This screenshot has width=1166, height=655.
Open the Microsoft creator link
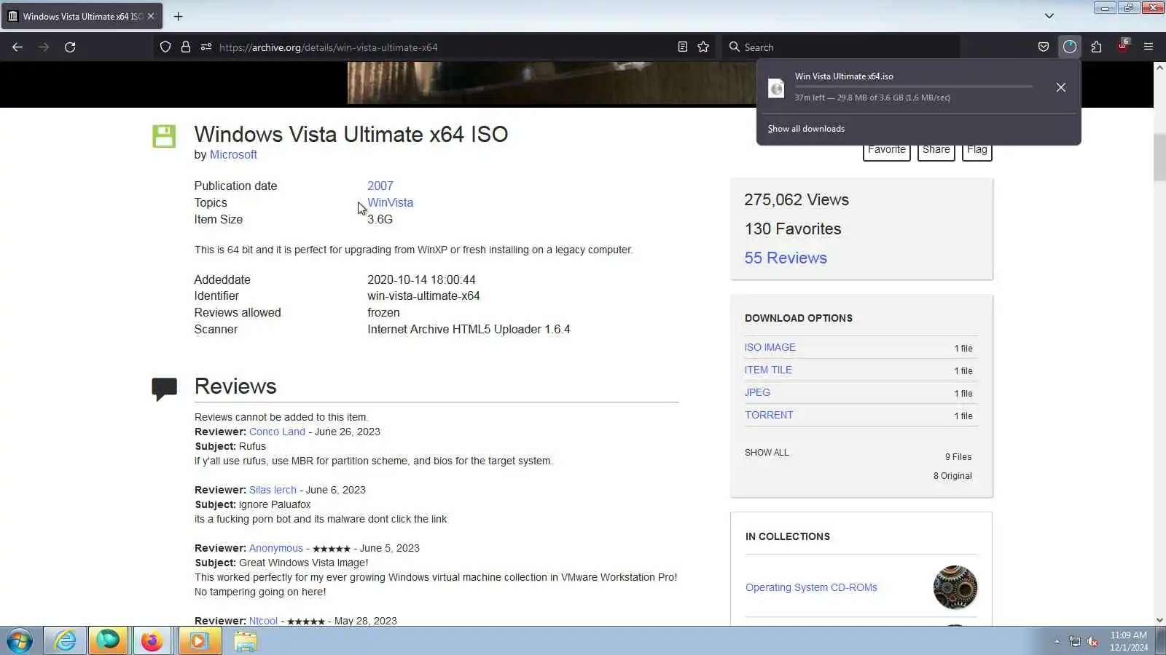(233, 154)
